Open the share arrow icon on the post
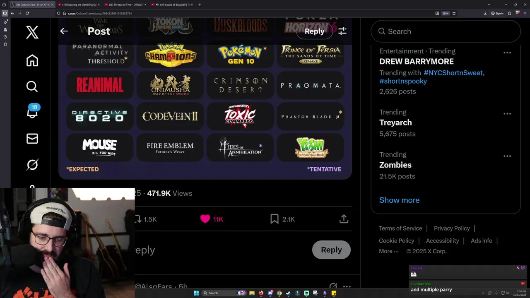Screen dimensions: 530x298 pyautogui.click(x=344, y=219)
